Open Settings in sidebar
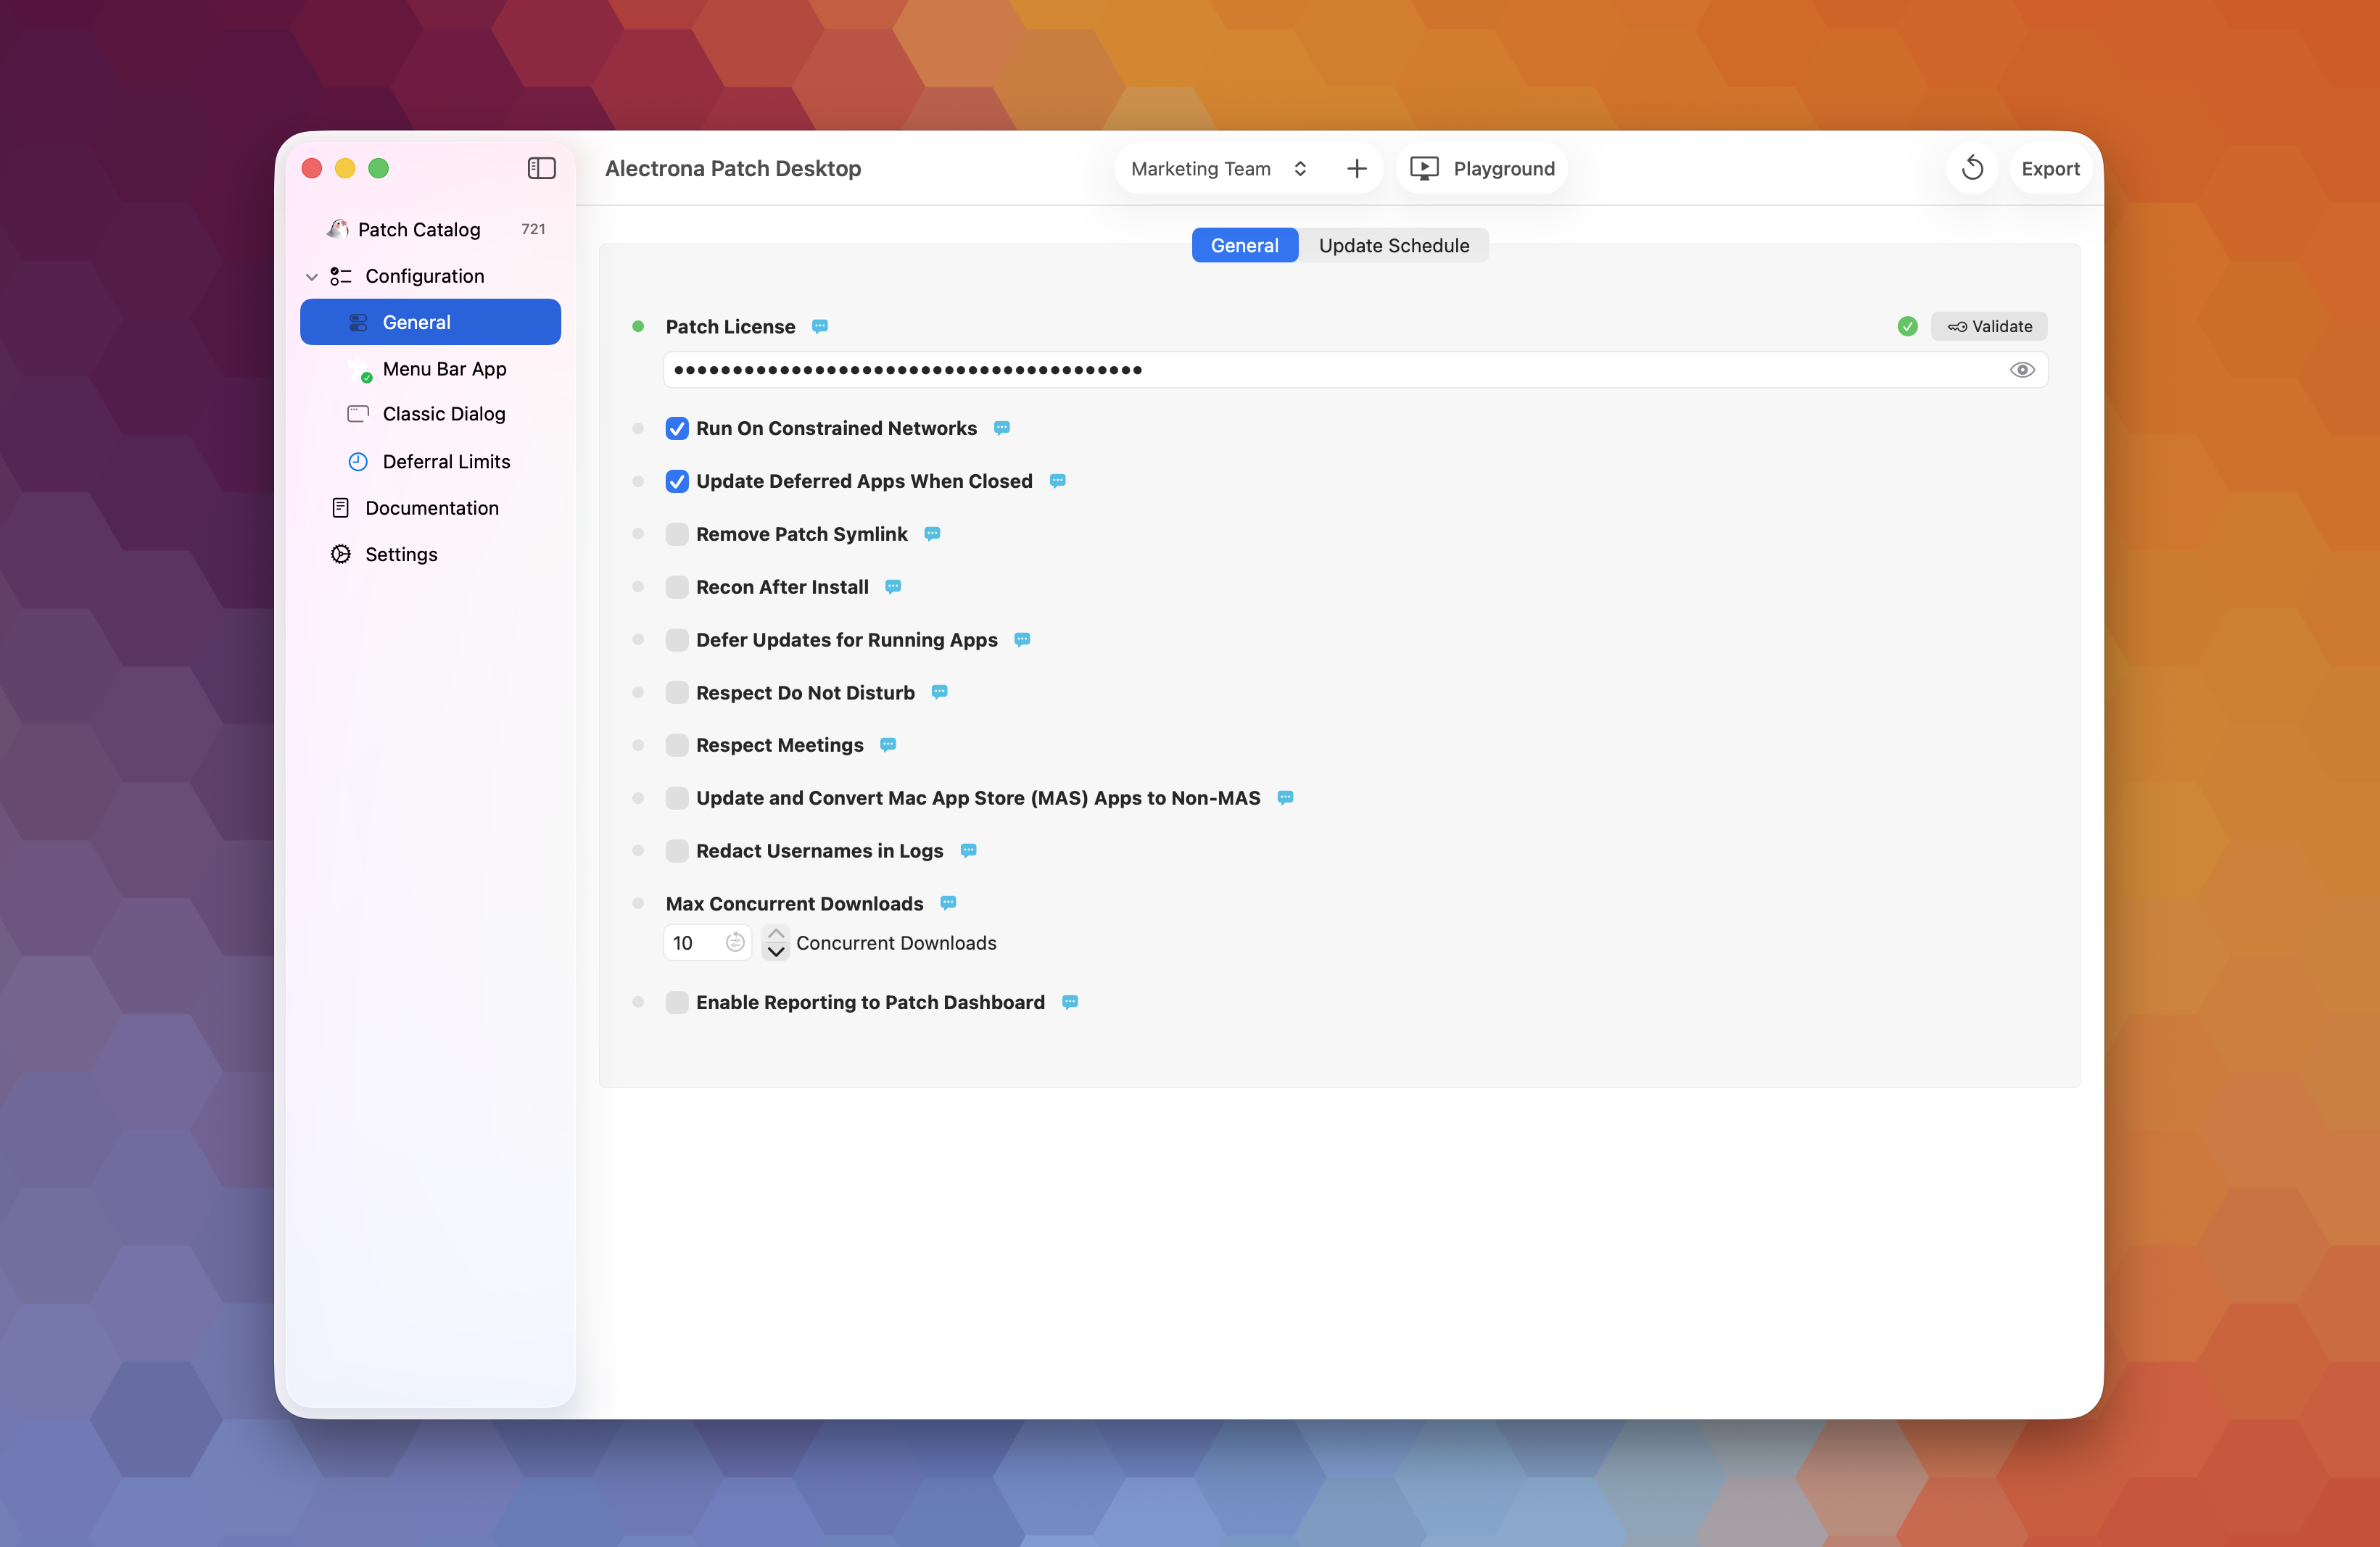This screenshot has height=1547, width=2380. [x=430, y=554]
